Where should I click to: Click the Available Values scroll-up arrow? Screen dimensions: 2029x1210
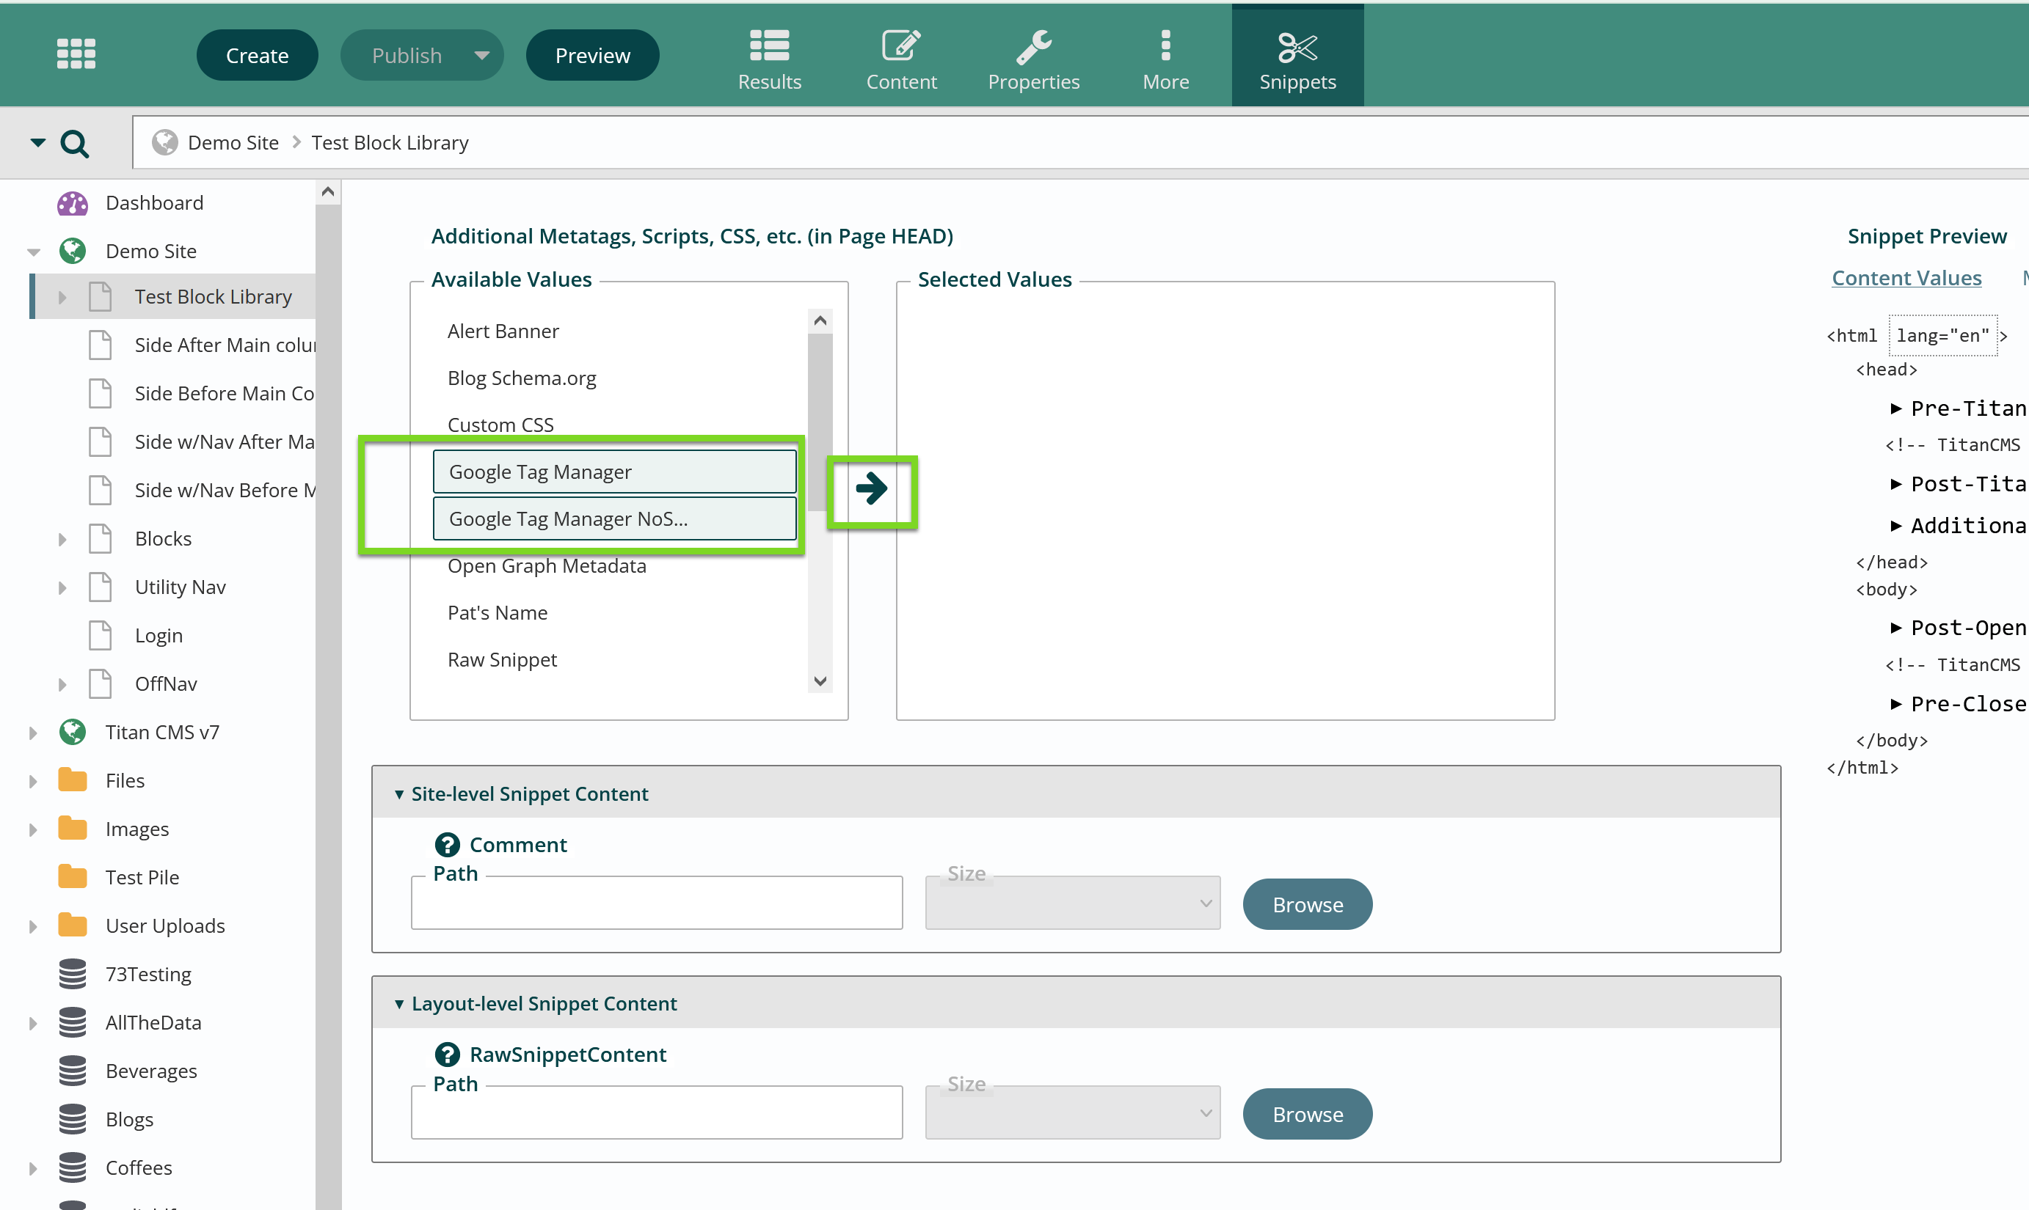pyautogui.click(x=820, y=321)
